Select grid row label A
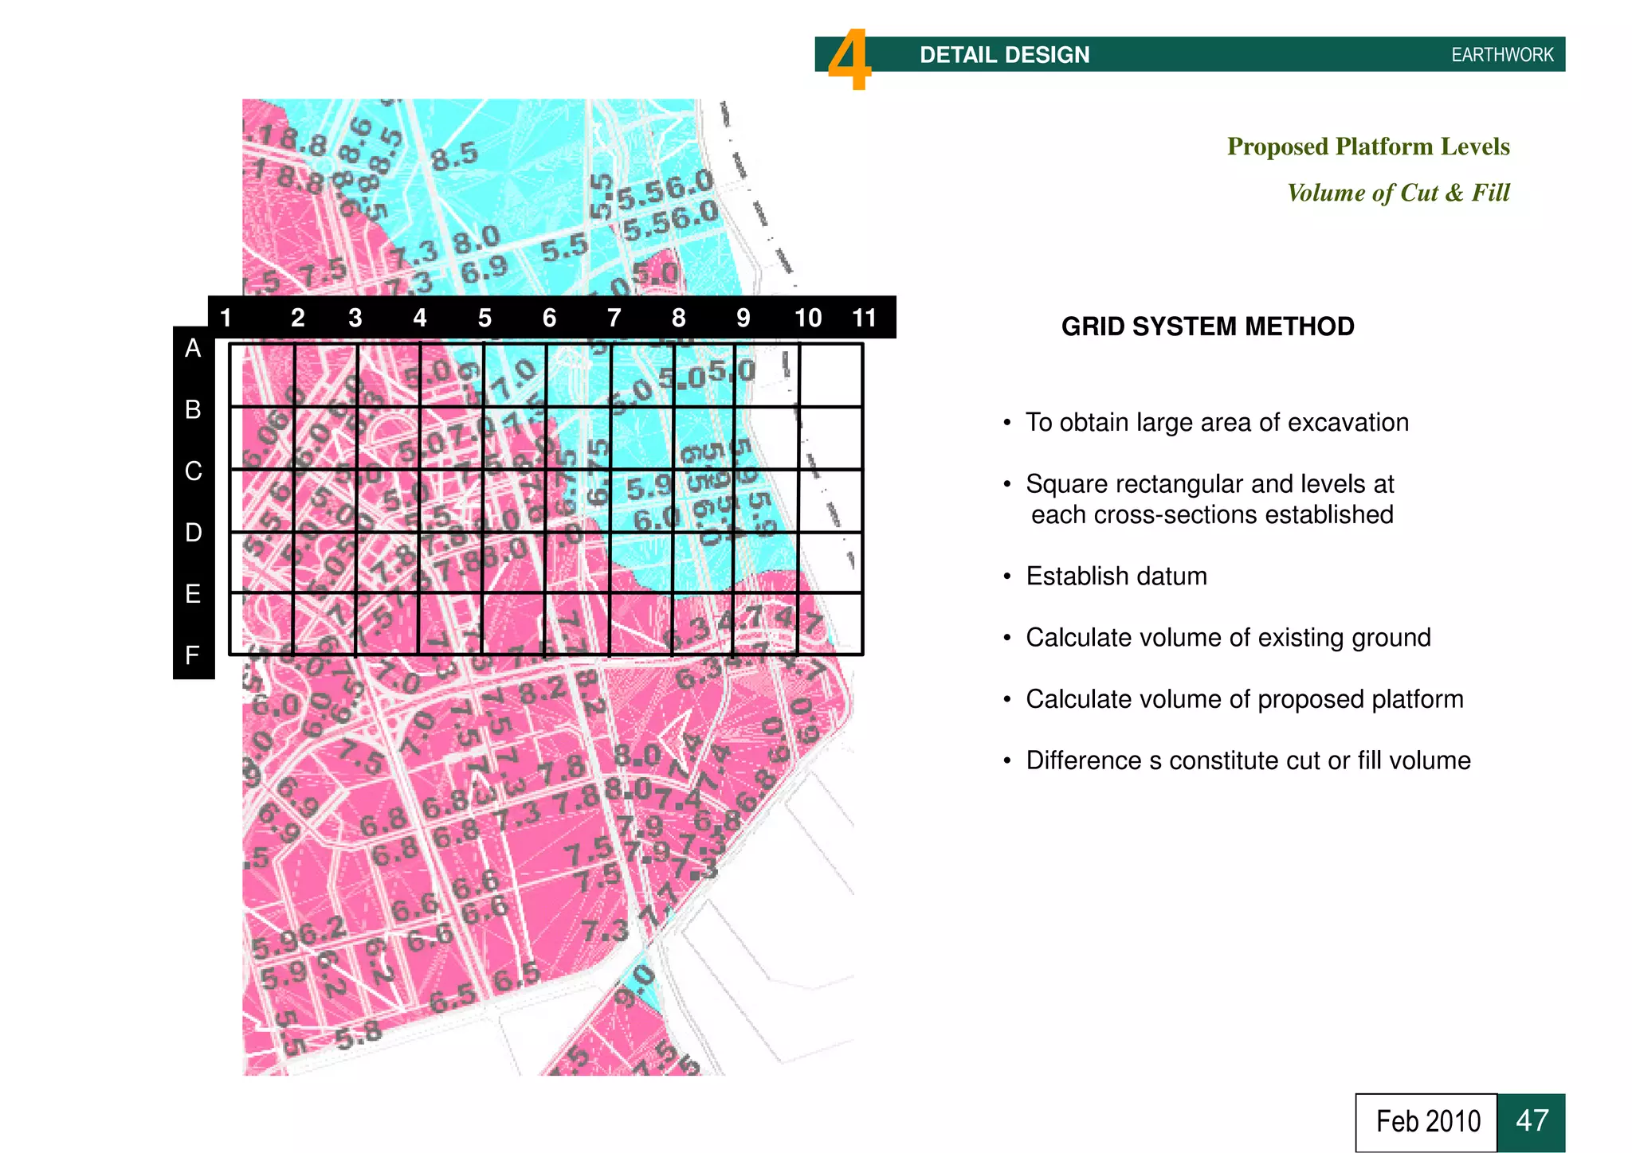Viewport: 1632px width, 1153px height. tap(193, 348)
